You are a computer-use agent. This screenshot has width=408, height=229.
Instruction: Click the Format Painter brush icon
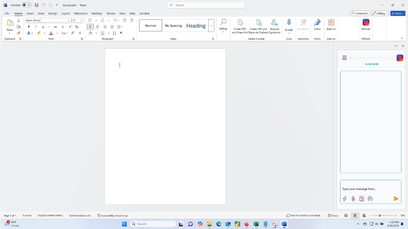click(x=19, y=33)
